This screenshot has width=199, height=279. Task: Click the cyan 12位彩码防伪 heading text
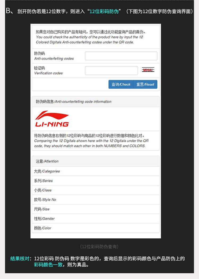[104, 11]
